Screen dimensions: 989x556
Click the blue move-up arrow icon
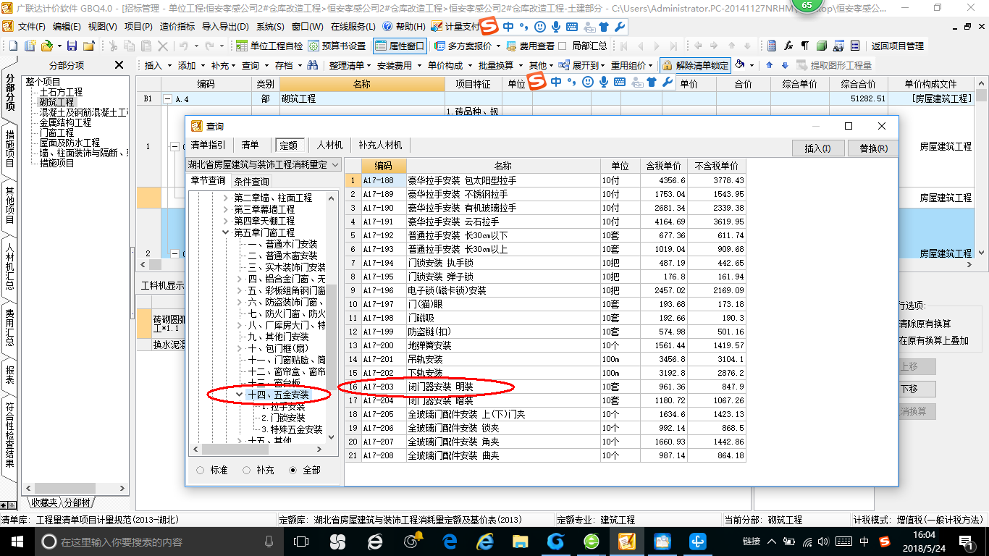(x=769, y=65)
